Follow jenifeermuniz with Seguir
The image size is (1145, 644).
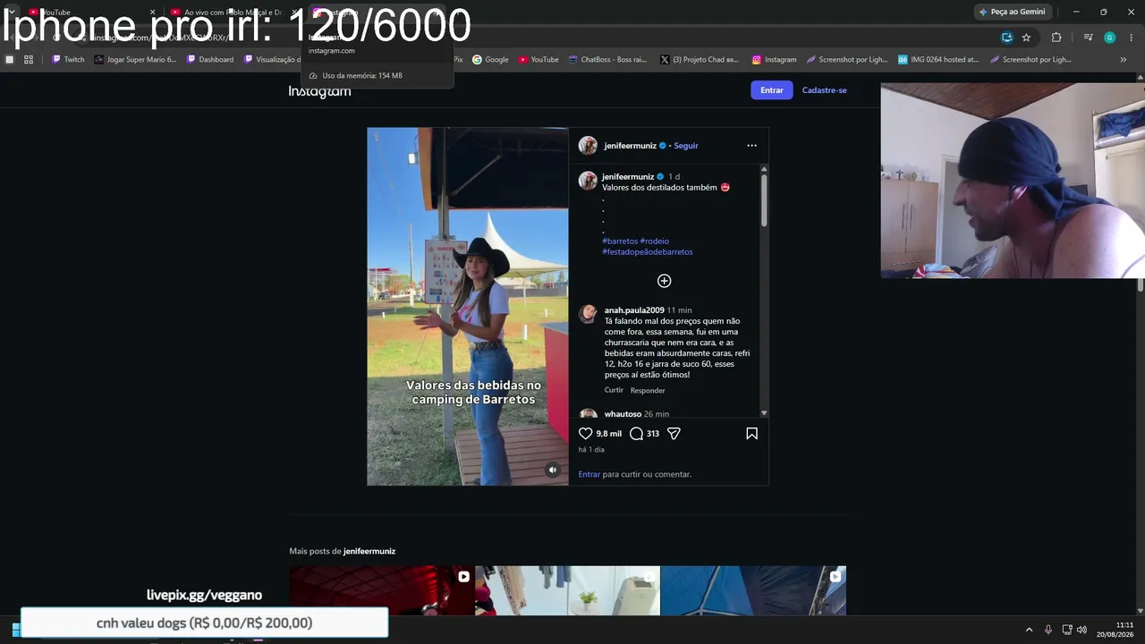pyautogui.click(x=686, y=146)
